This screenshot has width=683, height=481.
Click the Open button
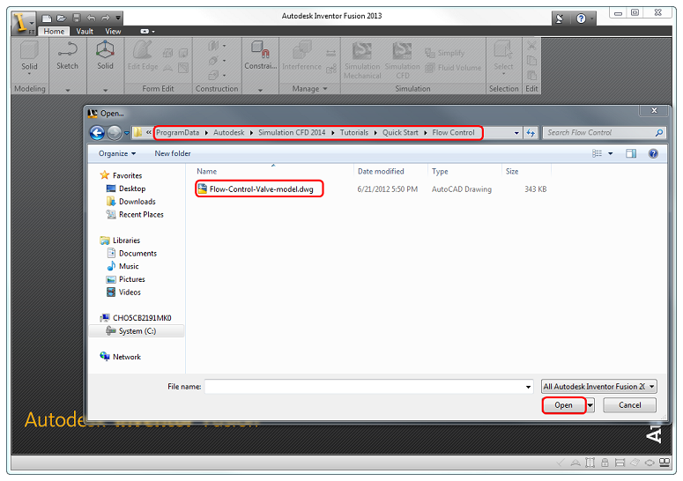click(564, 405)
